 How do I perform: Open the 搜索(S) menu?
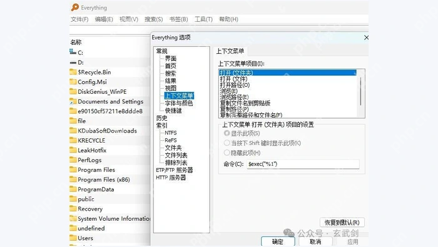(x=154, y=19)
